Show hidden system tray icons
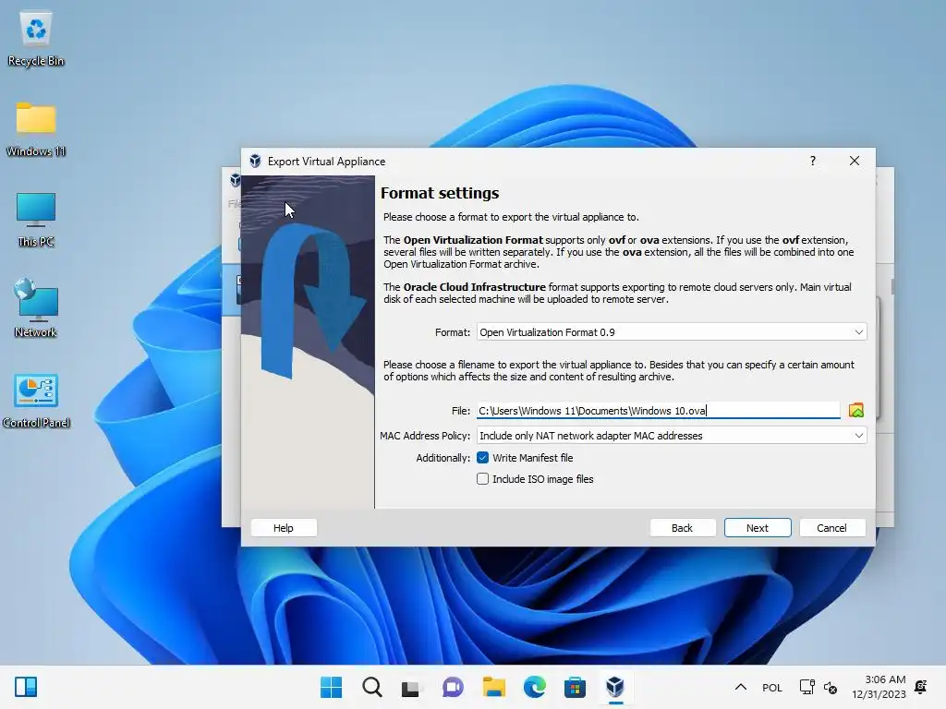Viewport: 946px width, 709px height. pyautogui.click(x=741, y=687)
